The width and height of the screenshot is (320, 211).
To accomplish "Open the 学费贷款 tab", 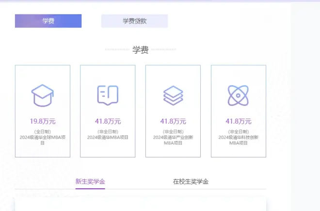I will pyautogui.click(x=134, y=21).
